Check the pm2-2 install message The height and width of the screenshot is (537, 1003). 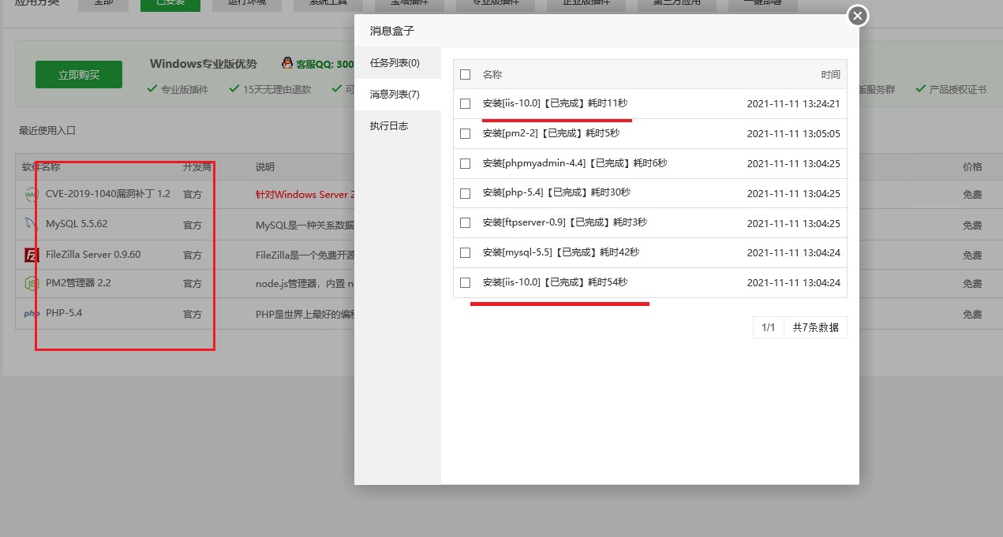point(465,133)
